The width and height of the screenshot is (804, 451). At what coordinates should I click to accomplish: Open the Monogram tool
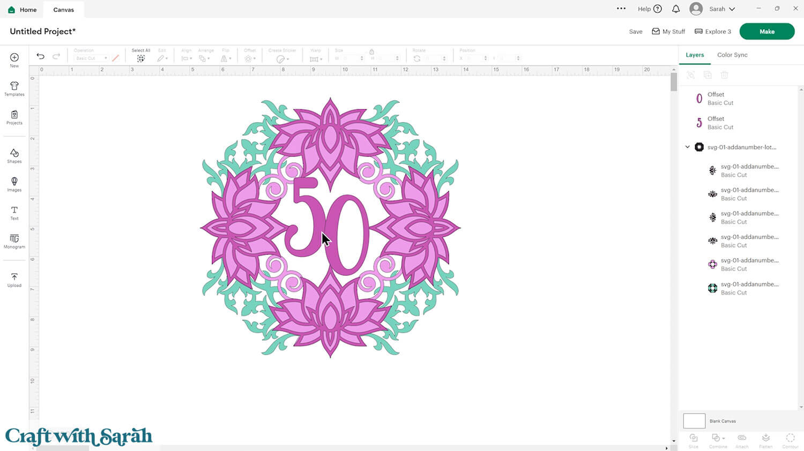click(x=14, y=241)
